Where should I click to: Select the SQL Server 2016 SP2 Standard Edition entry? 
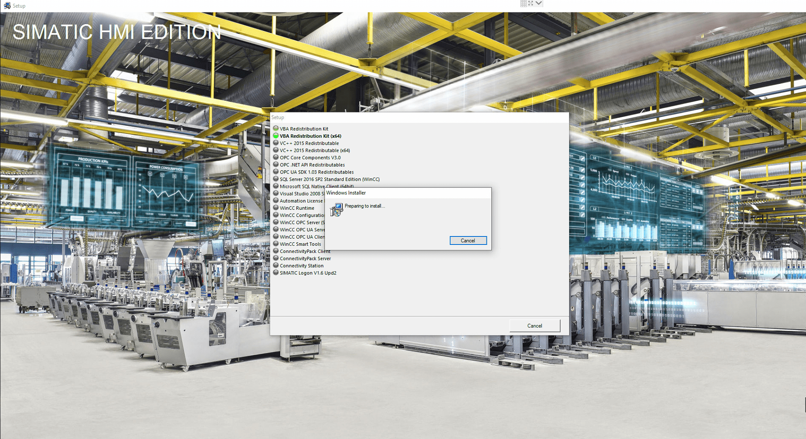pyautogui.click(x=329, y=179)
